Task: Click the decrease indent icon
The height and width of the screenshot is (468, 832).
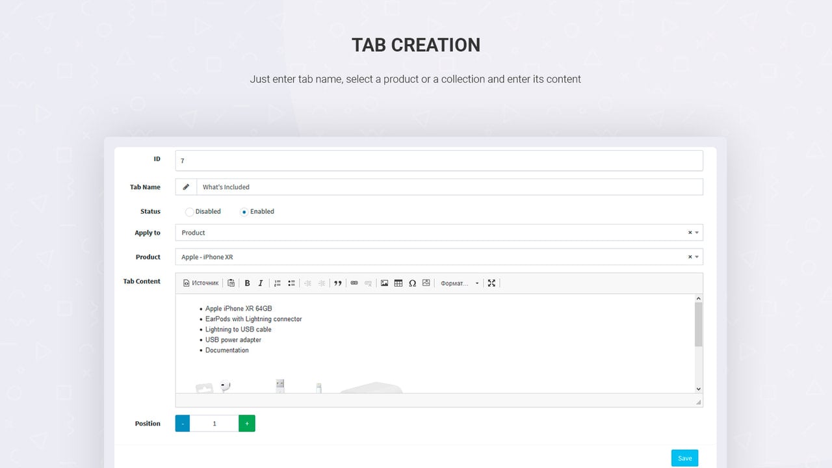Action: 308,283
